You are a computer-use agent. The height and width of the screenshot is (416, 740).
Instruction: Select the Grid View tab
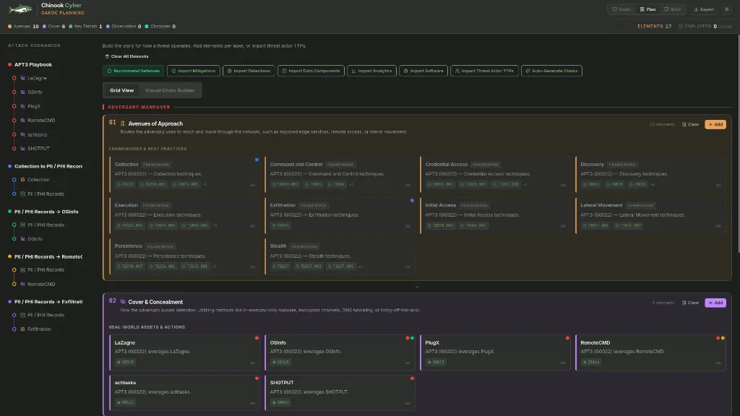pos(121,90)
